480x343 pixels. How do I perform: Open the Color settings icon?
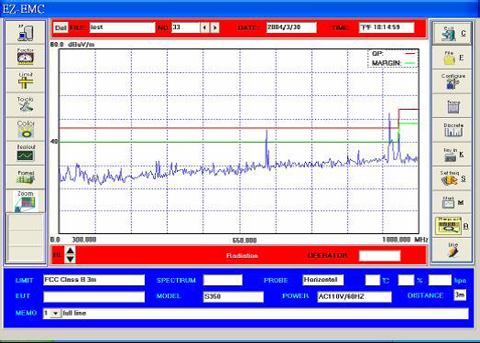click(x=26, y=129)
